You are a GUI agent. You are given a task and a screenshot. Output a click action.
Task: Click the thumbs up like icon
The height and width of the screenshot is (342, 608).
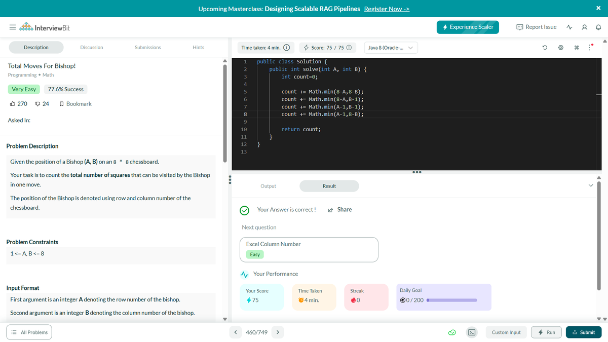[13, 103]
